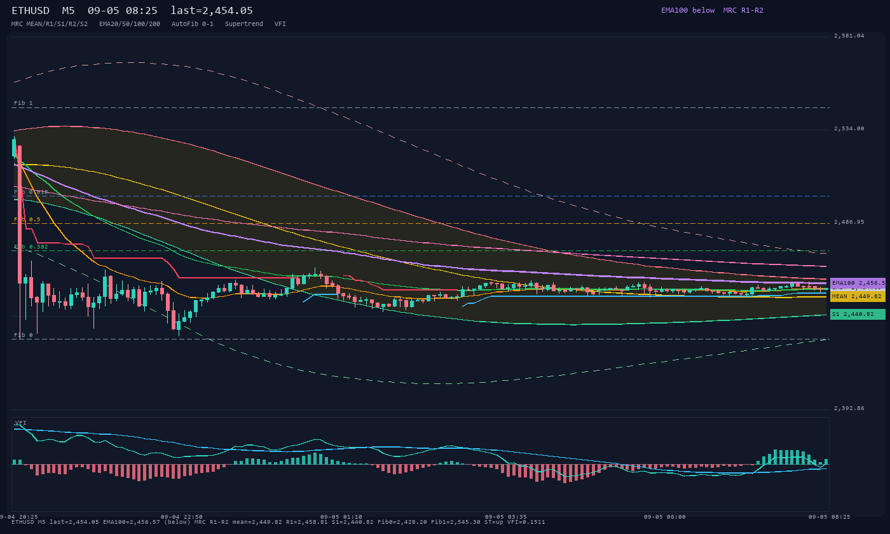Click the 2,581.04 price axis value
Screen dimensions: 890x534
pyautogui.click(x=849, y=36)
